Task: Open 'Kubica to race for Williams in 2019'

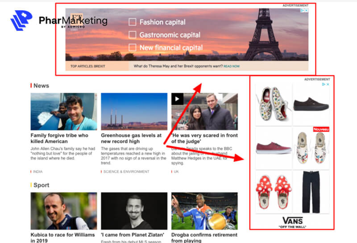Action: 62,238
